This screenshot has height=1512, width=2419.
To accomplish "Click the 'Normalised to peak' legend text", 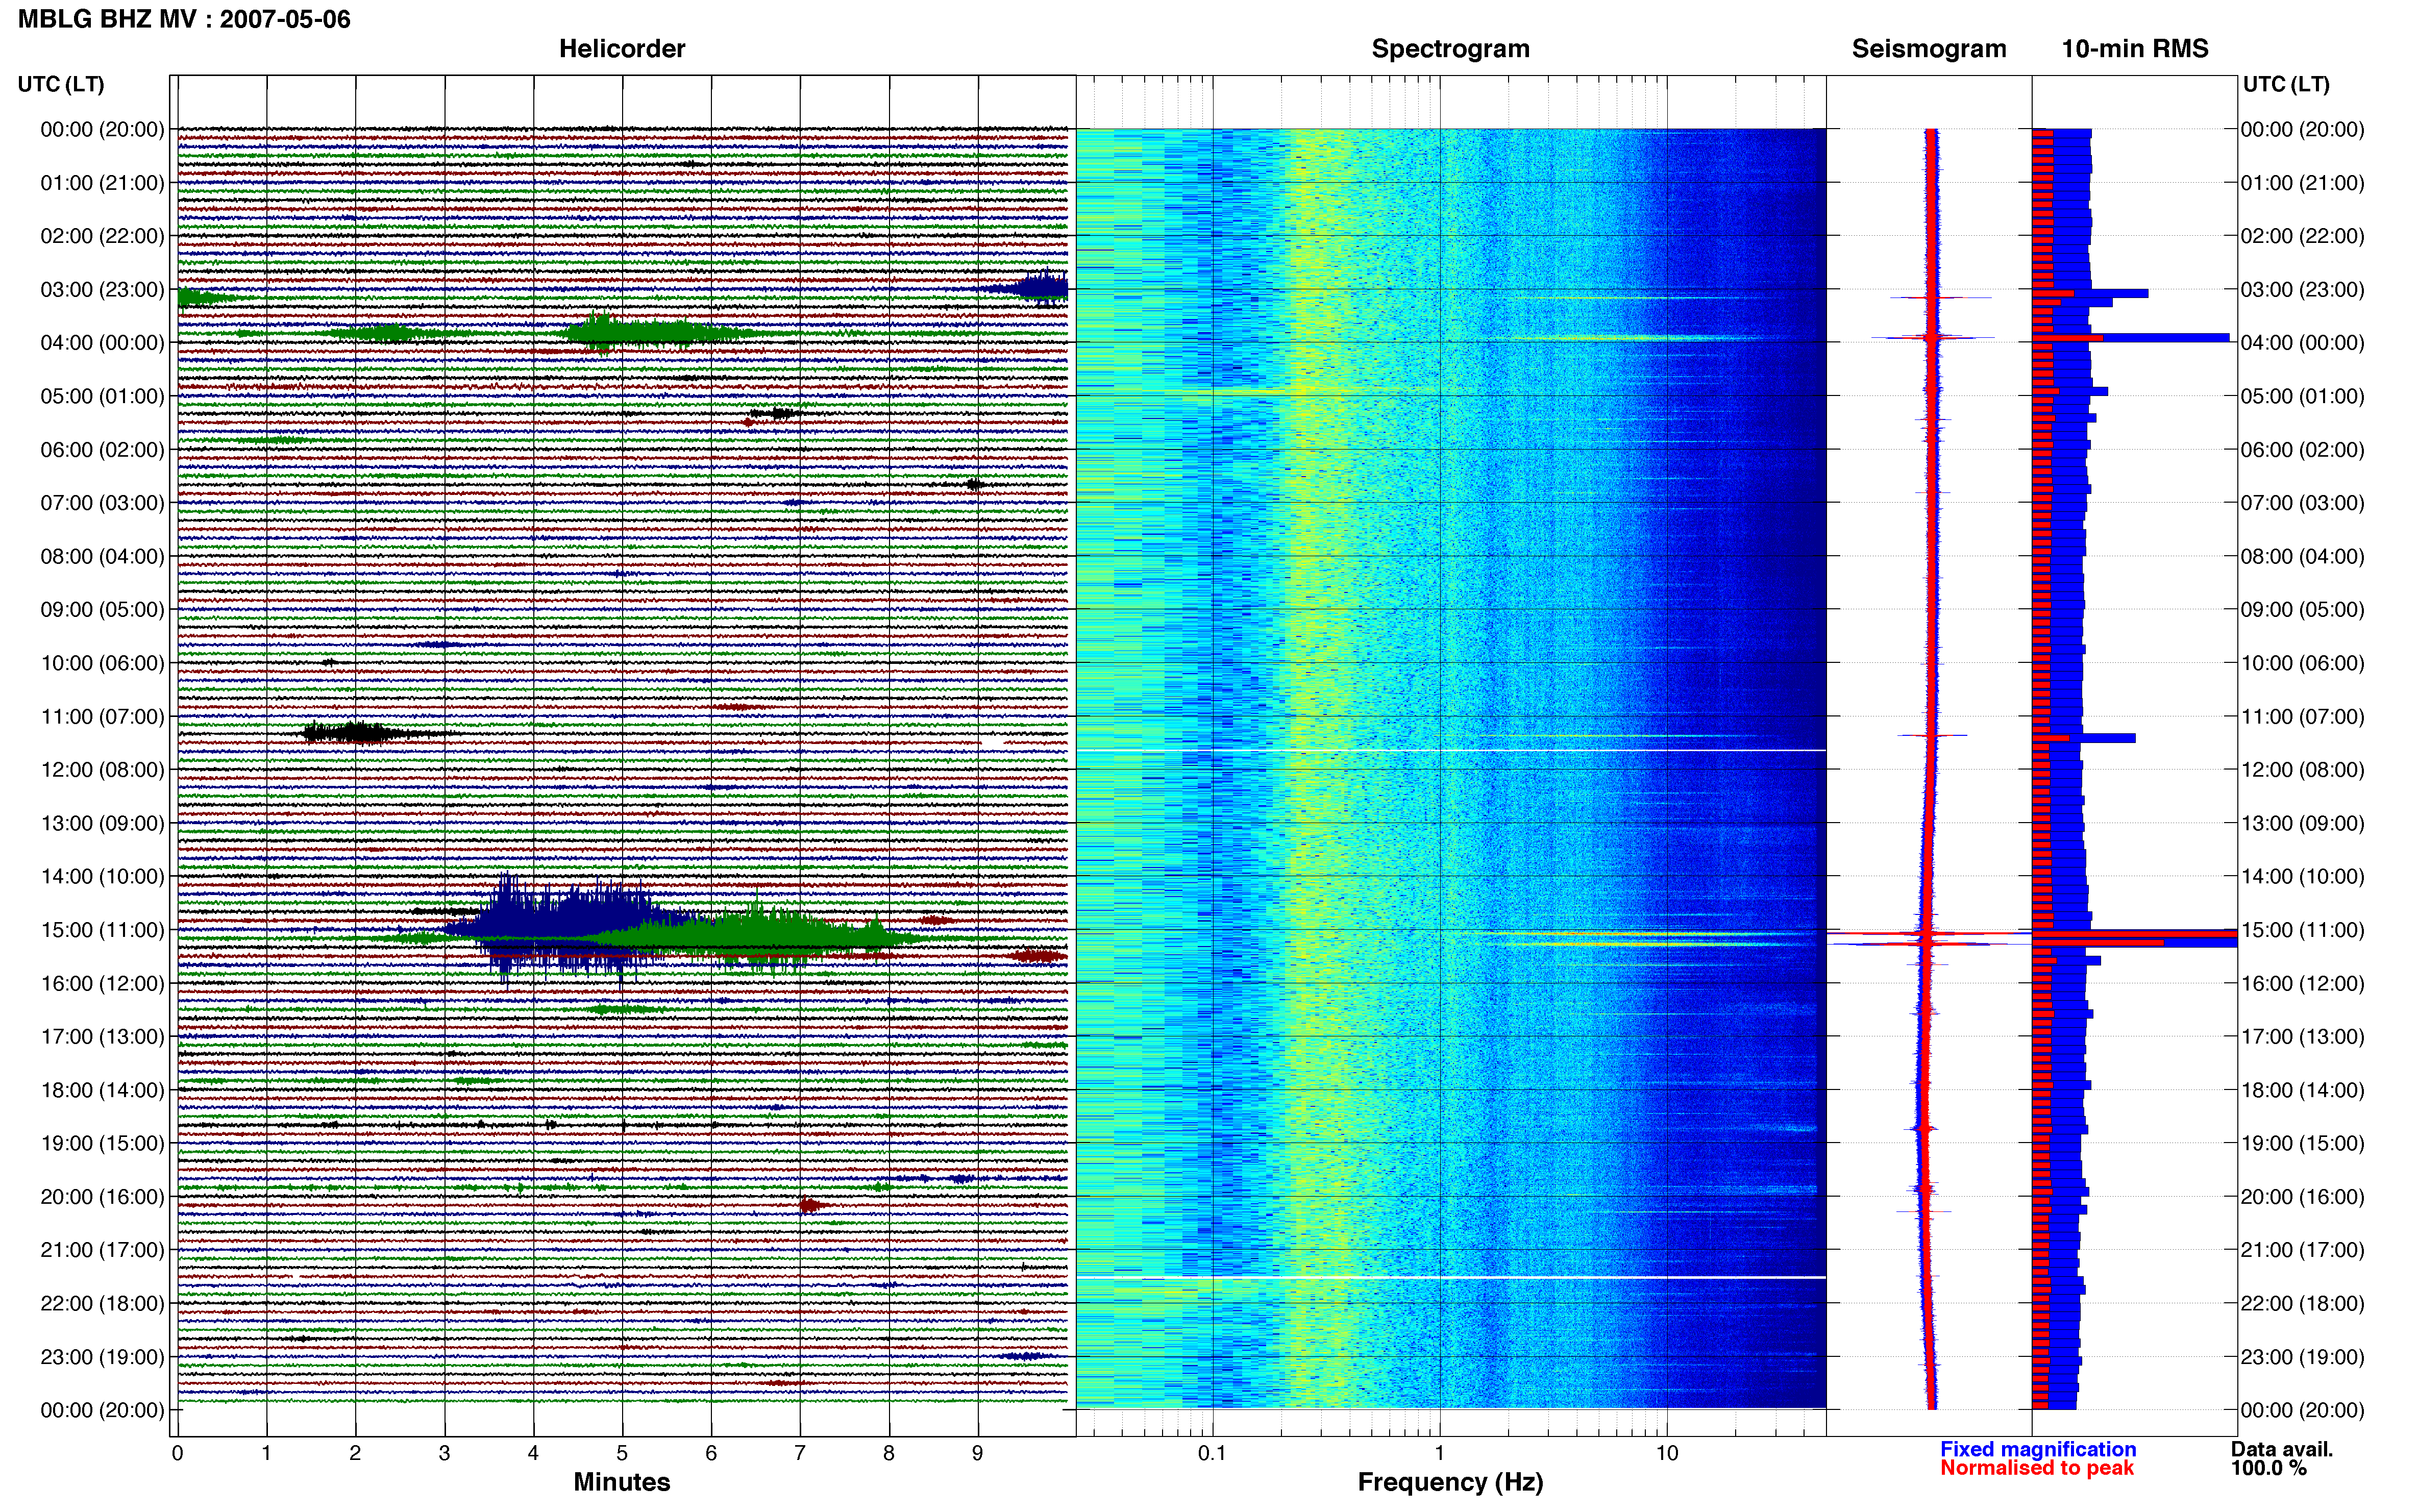I will pyautogui.click(x=2037, y=1468).
